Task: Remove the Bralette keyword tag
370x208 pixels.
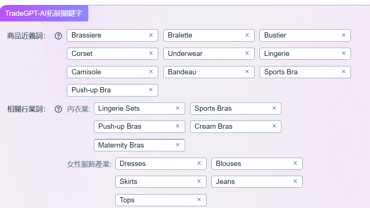Action: pyautogui.click(x=247, y=35)
